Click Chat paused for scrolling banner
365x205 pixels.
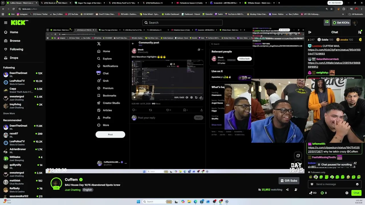click(x=334, y=165)
